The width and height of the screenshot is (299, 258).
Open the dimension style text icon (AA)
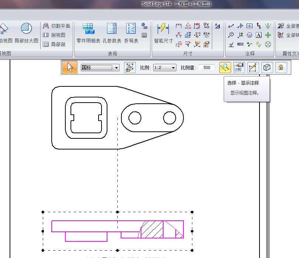217,26
